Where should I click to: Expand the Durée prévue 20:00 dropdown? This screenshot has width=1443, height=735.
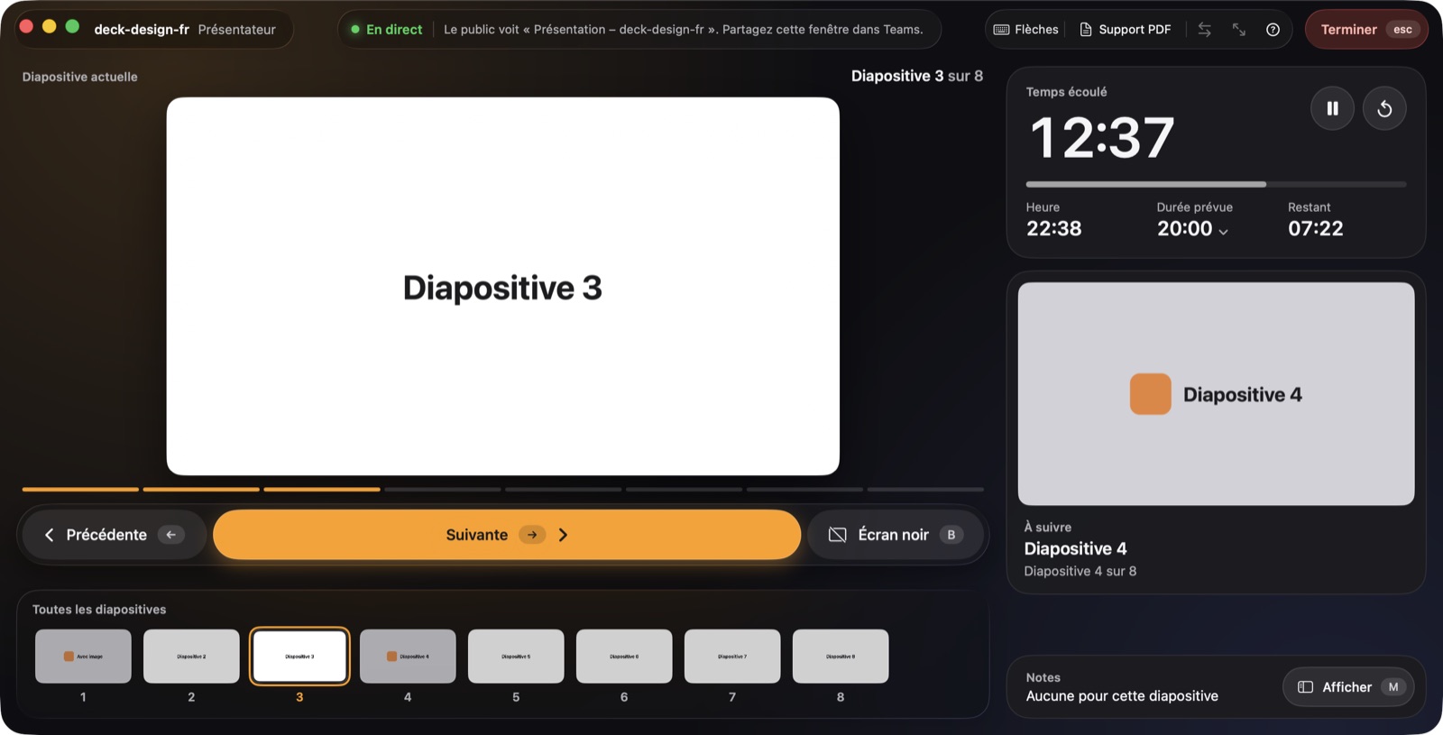tap(1192, 229)
